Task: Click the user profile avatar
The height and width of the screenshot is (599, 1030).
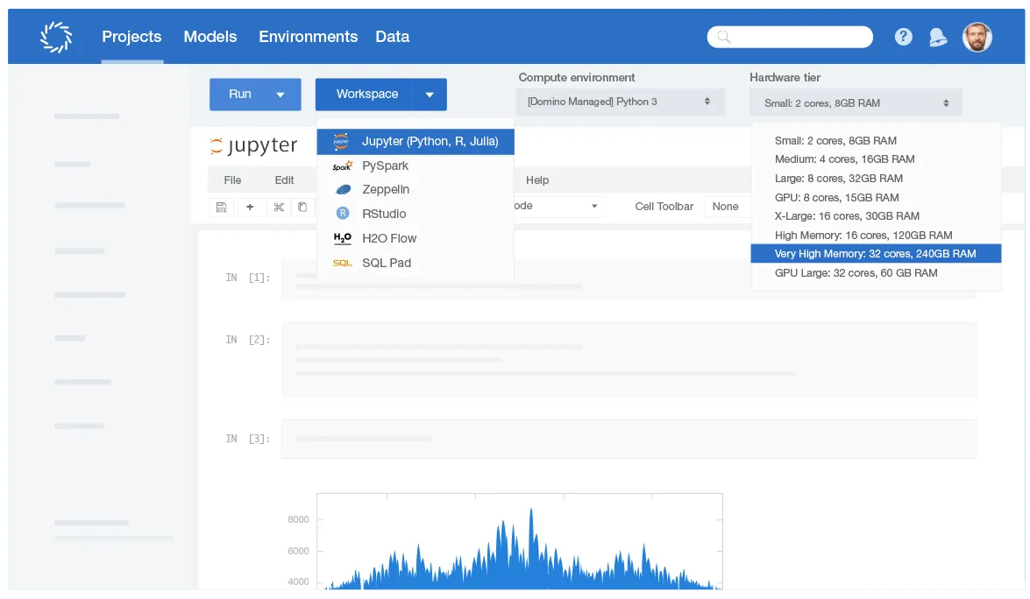Action: [977, 37]
